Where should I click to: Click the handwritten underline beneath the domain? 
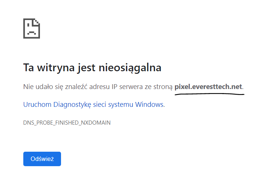[210, 94]
